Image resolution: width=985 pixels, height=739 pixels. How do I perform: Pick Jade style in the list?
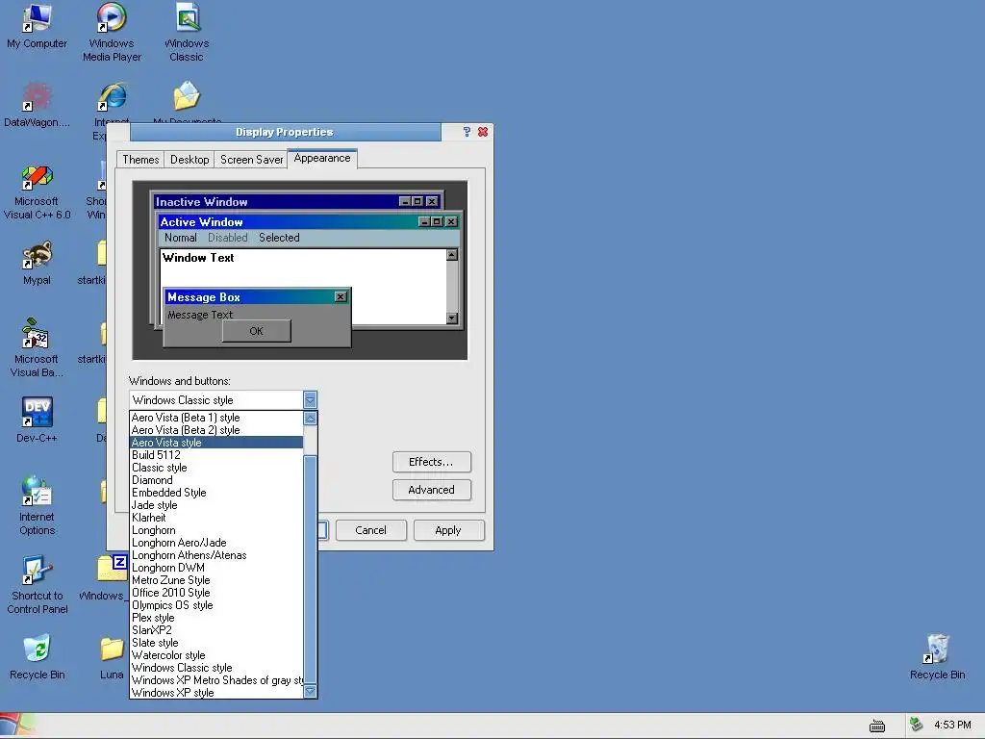click(x=216, y=505)
